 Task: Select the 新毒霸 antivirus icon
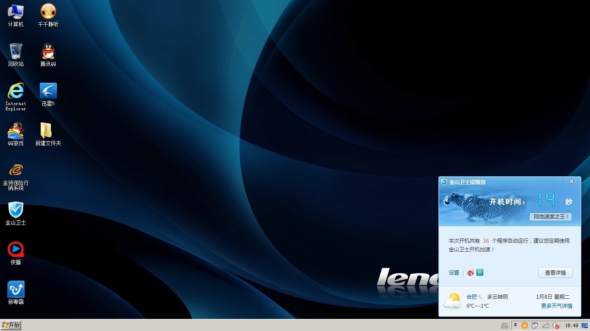[16, 293]
